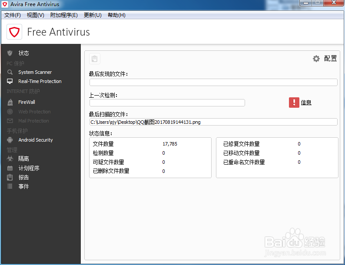Click the 文件数量 value 17,785
The width and height of the screenshot is (345, 265).
[170, 144]
